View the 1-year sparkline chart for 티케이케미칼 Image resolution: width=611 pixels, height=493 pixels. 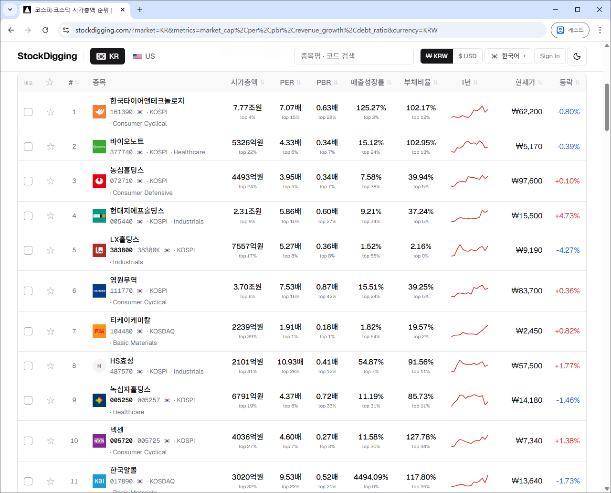click(x=470, y=331)
